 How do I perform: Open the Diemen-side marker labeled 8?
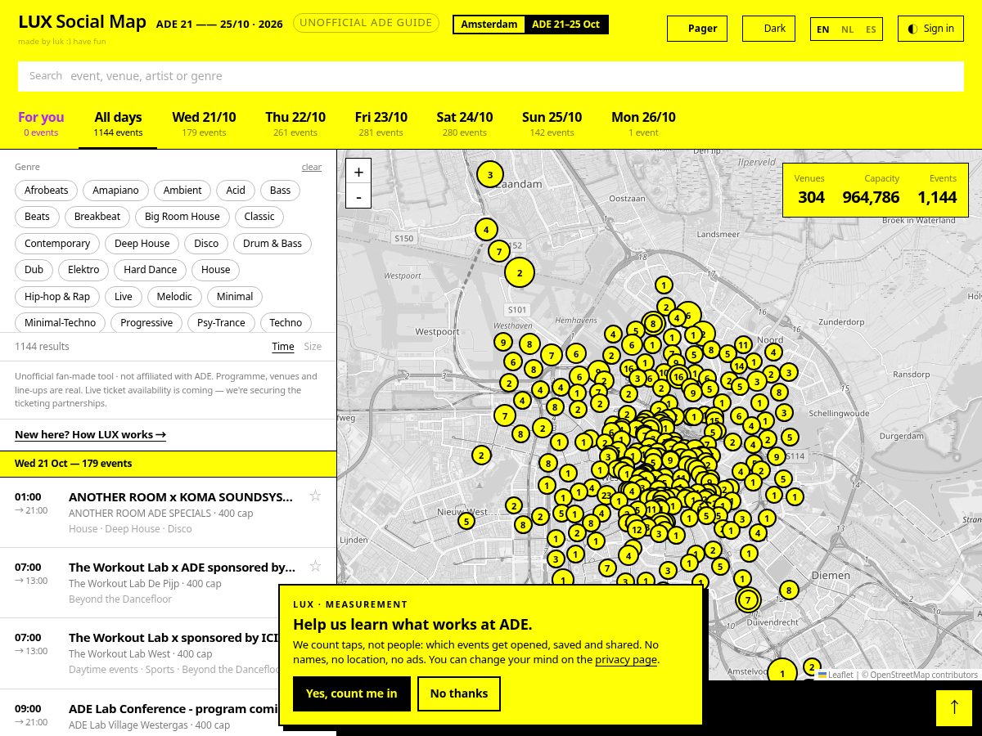[x=789, y=590]
